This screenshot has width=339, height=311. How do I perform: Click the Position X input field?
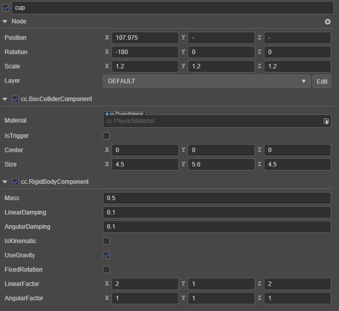point(145,38)
